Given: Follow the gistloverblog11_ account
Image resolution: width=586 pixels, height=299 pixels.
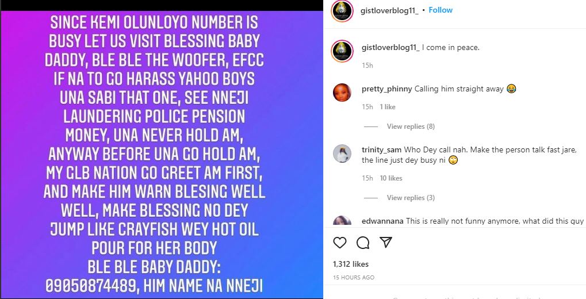Looking at the screenshot, I should (x=441, y=10).
